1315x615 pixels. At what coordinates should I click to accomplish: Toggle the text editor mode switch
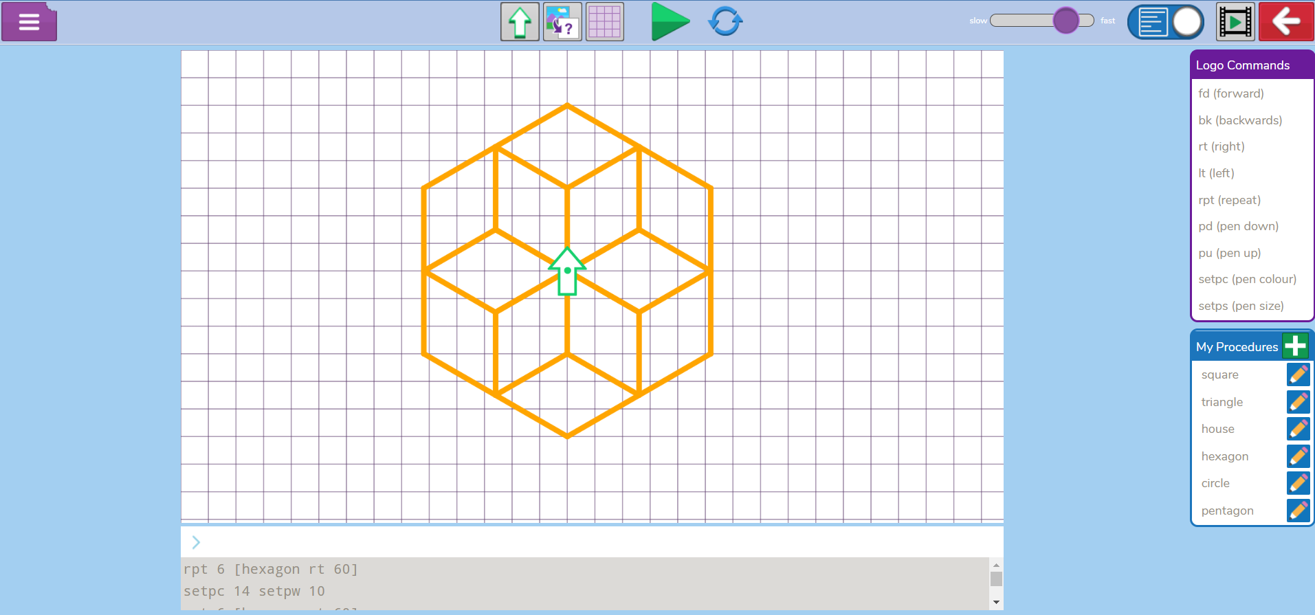[1166, 22]
